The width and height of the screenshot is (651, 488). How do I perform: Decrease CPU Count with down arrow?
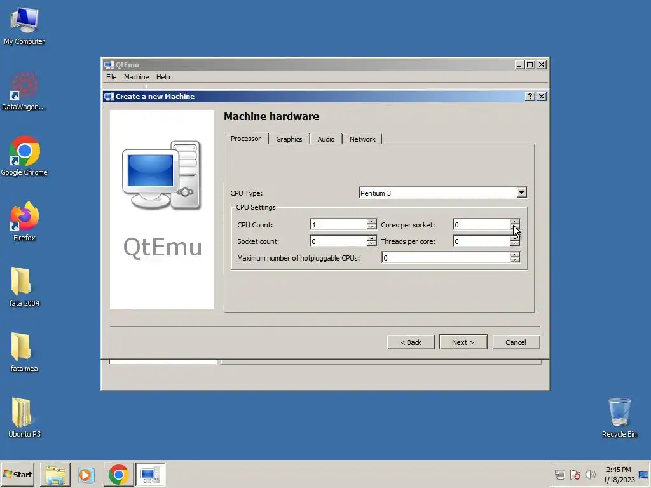pyautogui.click(x=371, y=227)
